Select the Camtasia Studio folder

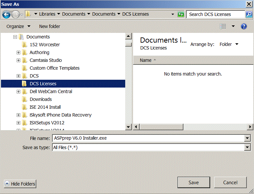[46, 60]
